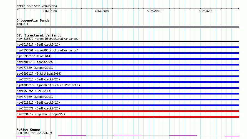
Task: Click the blue bar under nsv1058755
Action: coord(128,94)
